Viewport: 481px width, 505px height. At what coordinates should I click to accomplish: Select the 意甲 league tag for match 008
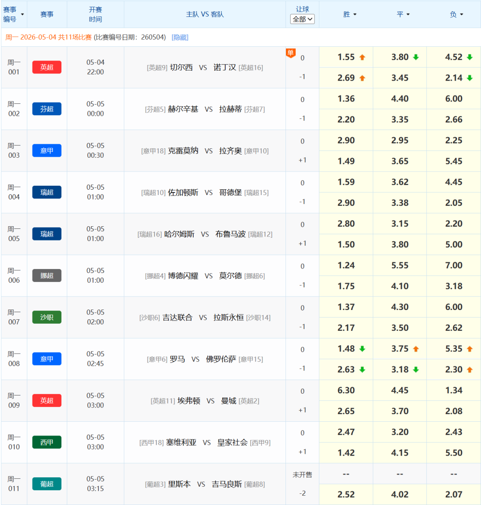point(47,359)
